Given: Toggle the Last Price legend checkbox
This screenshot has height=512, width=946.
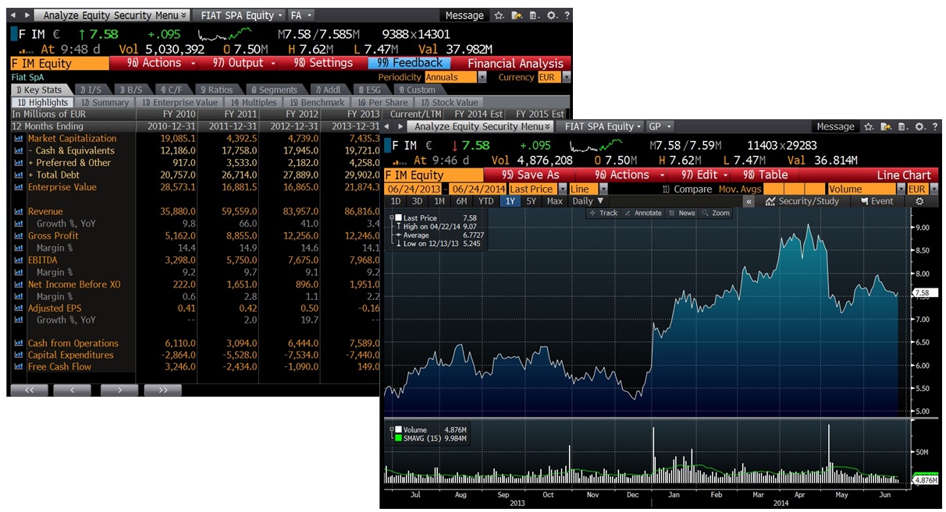Looking at the screenshot, I should click(398, 218).
